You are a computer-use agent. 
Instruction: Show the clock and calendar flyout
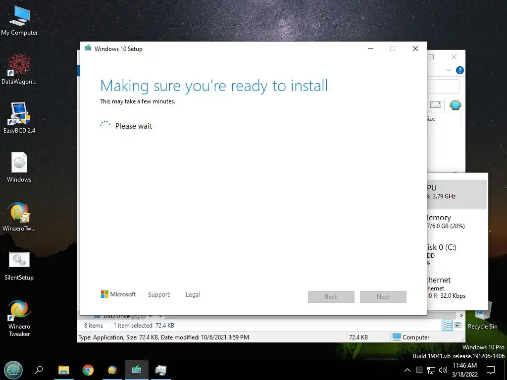[x=464, y=370]
